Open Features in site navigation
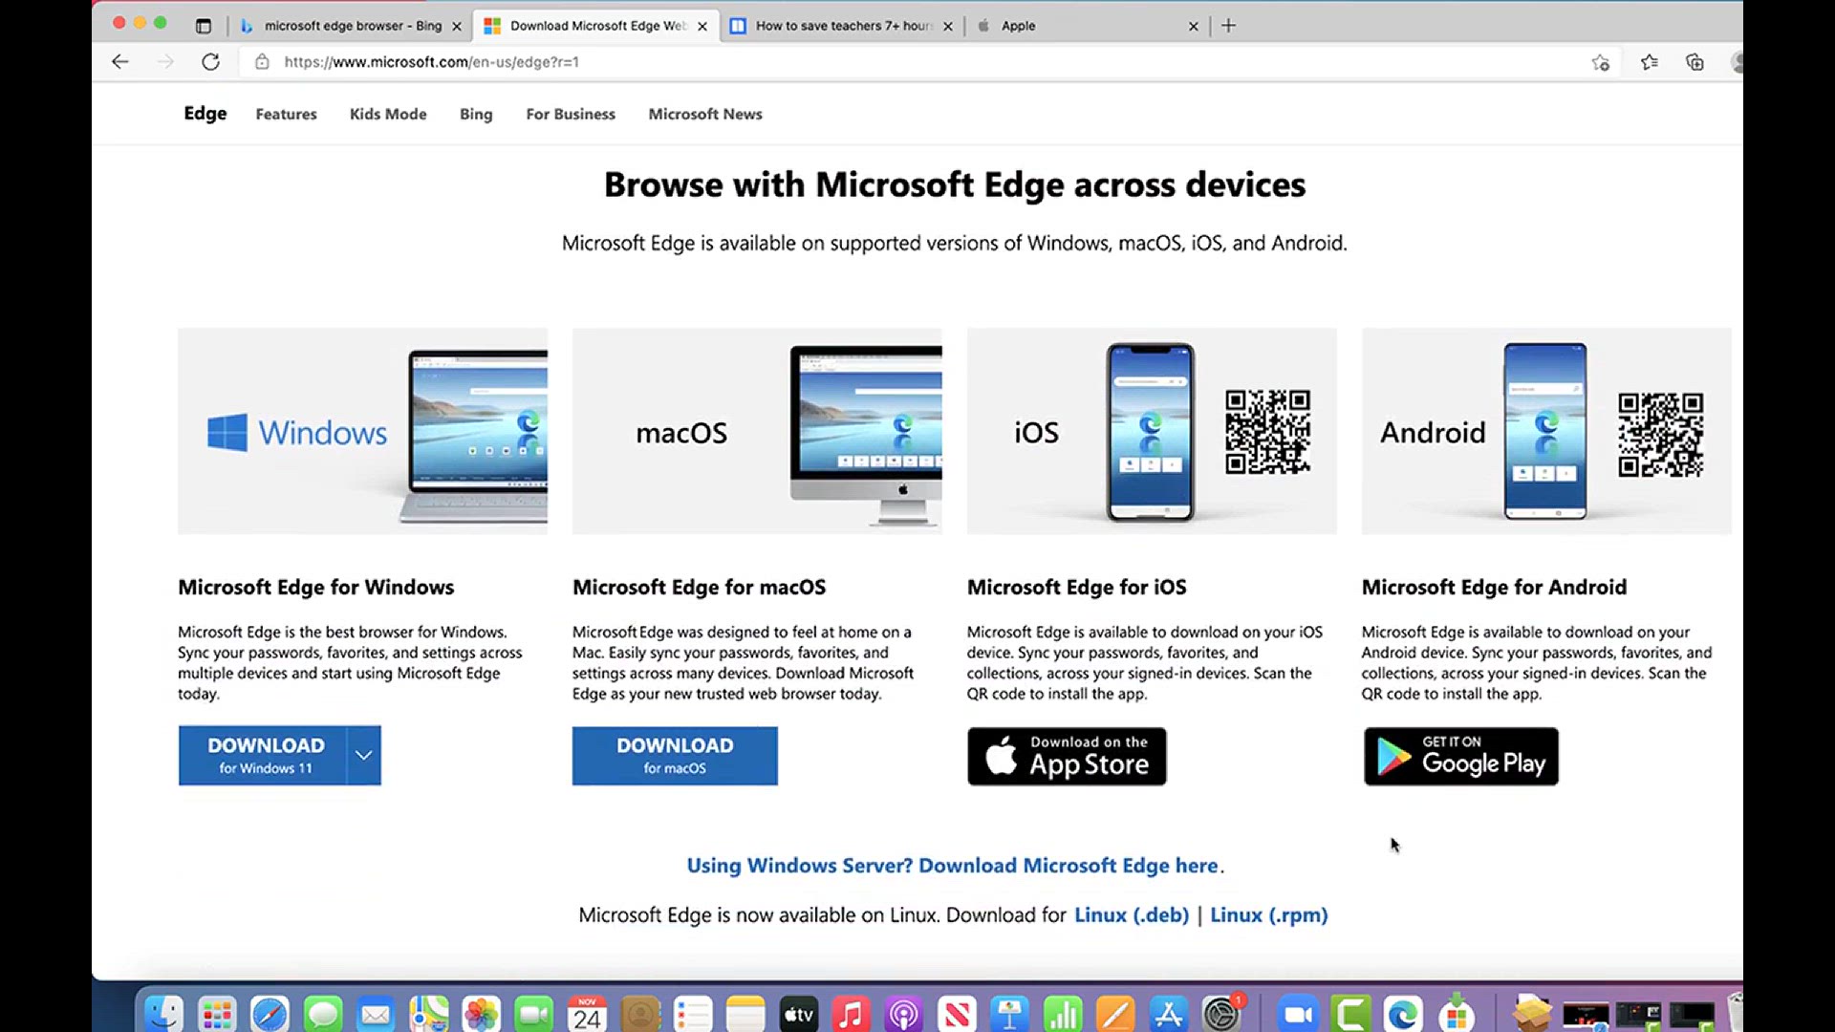The image size is (1835, 1032). tap(286, 114)
